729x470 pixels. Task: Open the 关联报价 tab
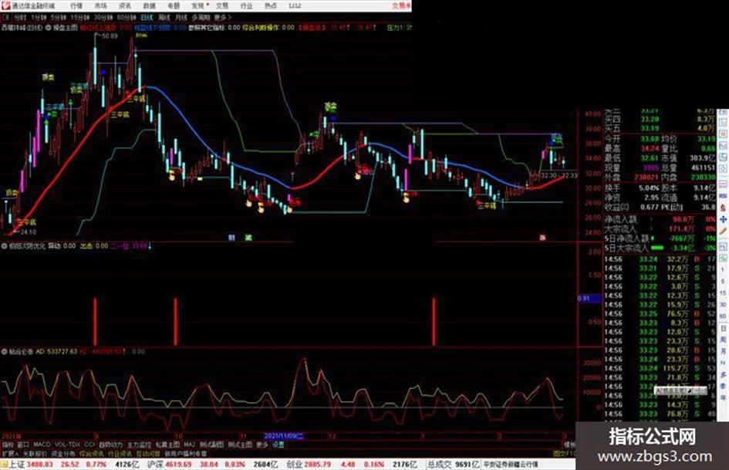click(35, 453)
